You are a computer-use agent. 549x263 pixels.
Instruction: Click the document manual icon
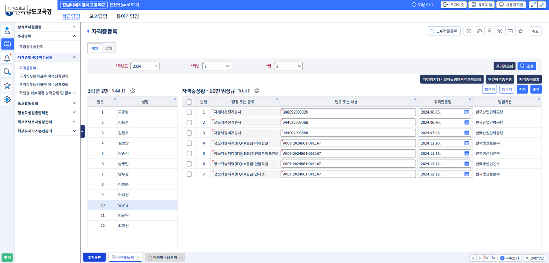(x=490, y=31)
